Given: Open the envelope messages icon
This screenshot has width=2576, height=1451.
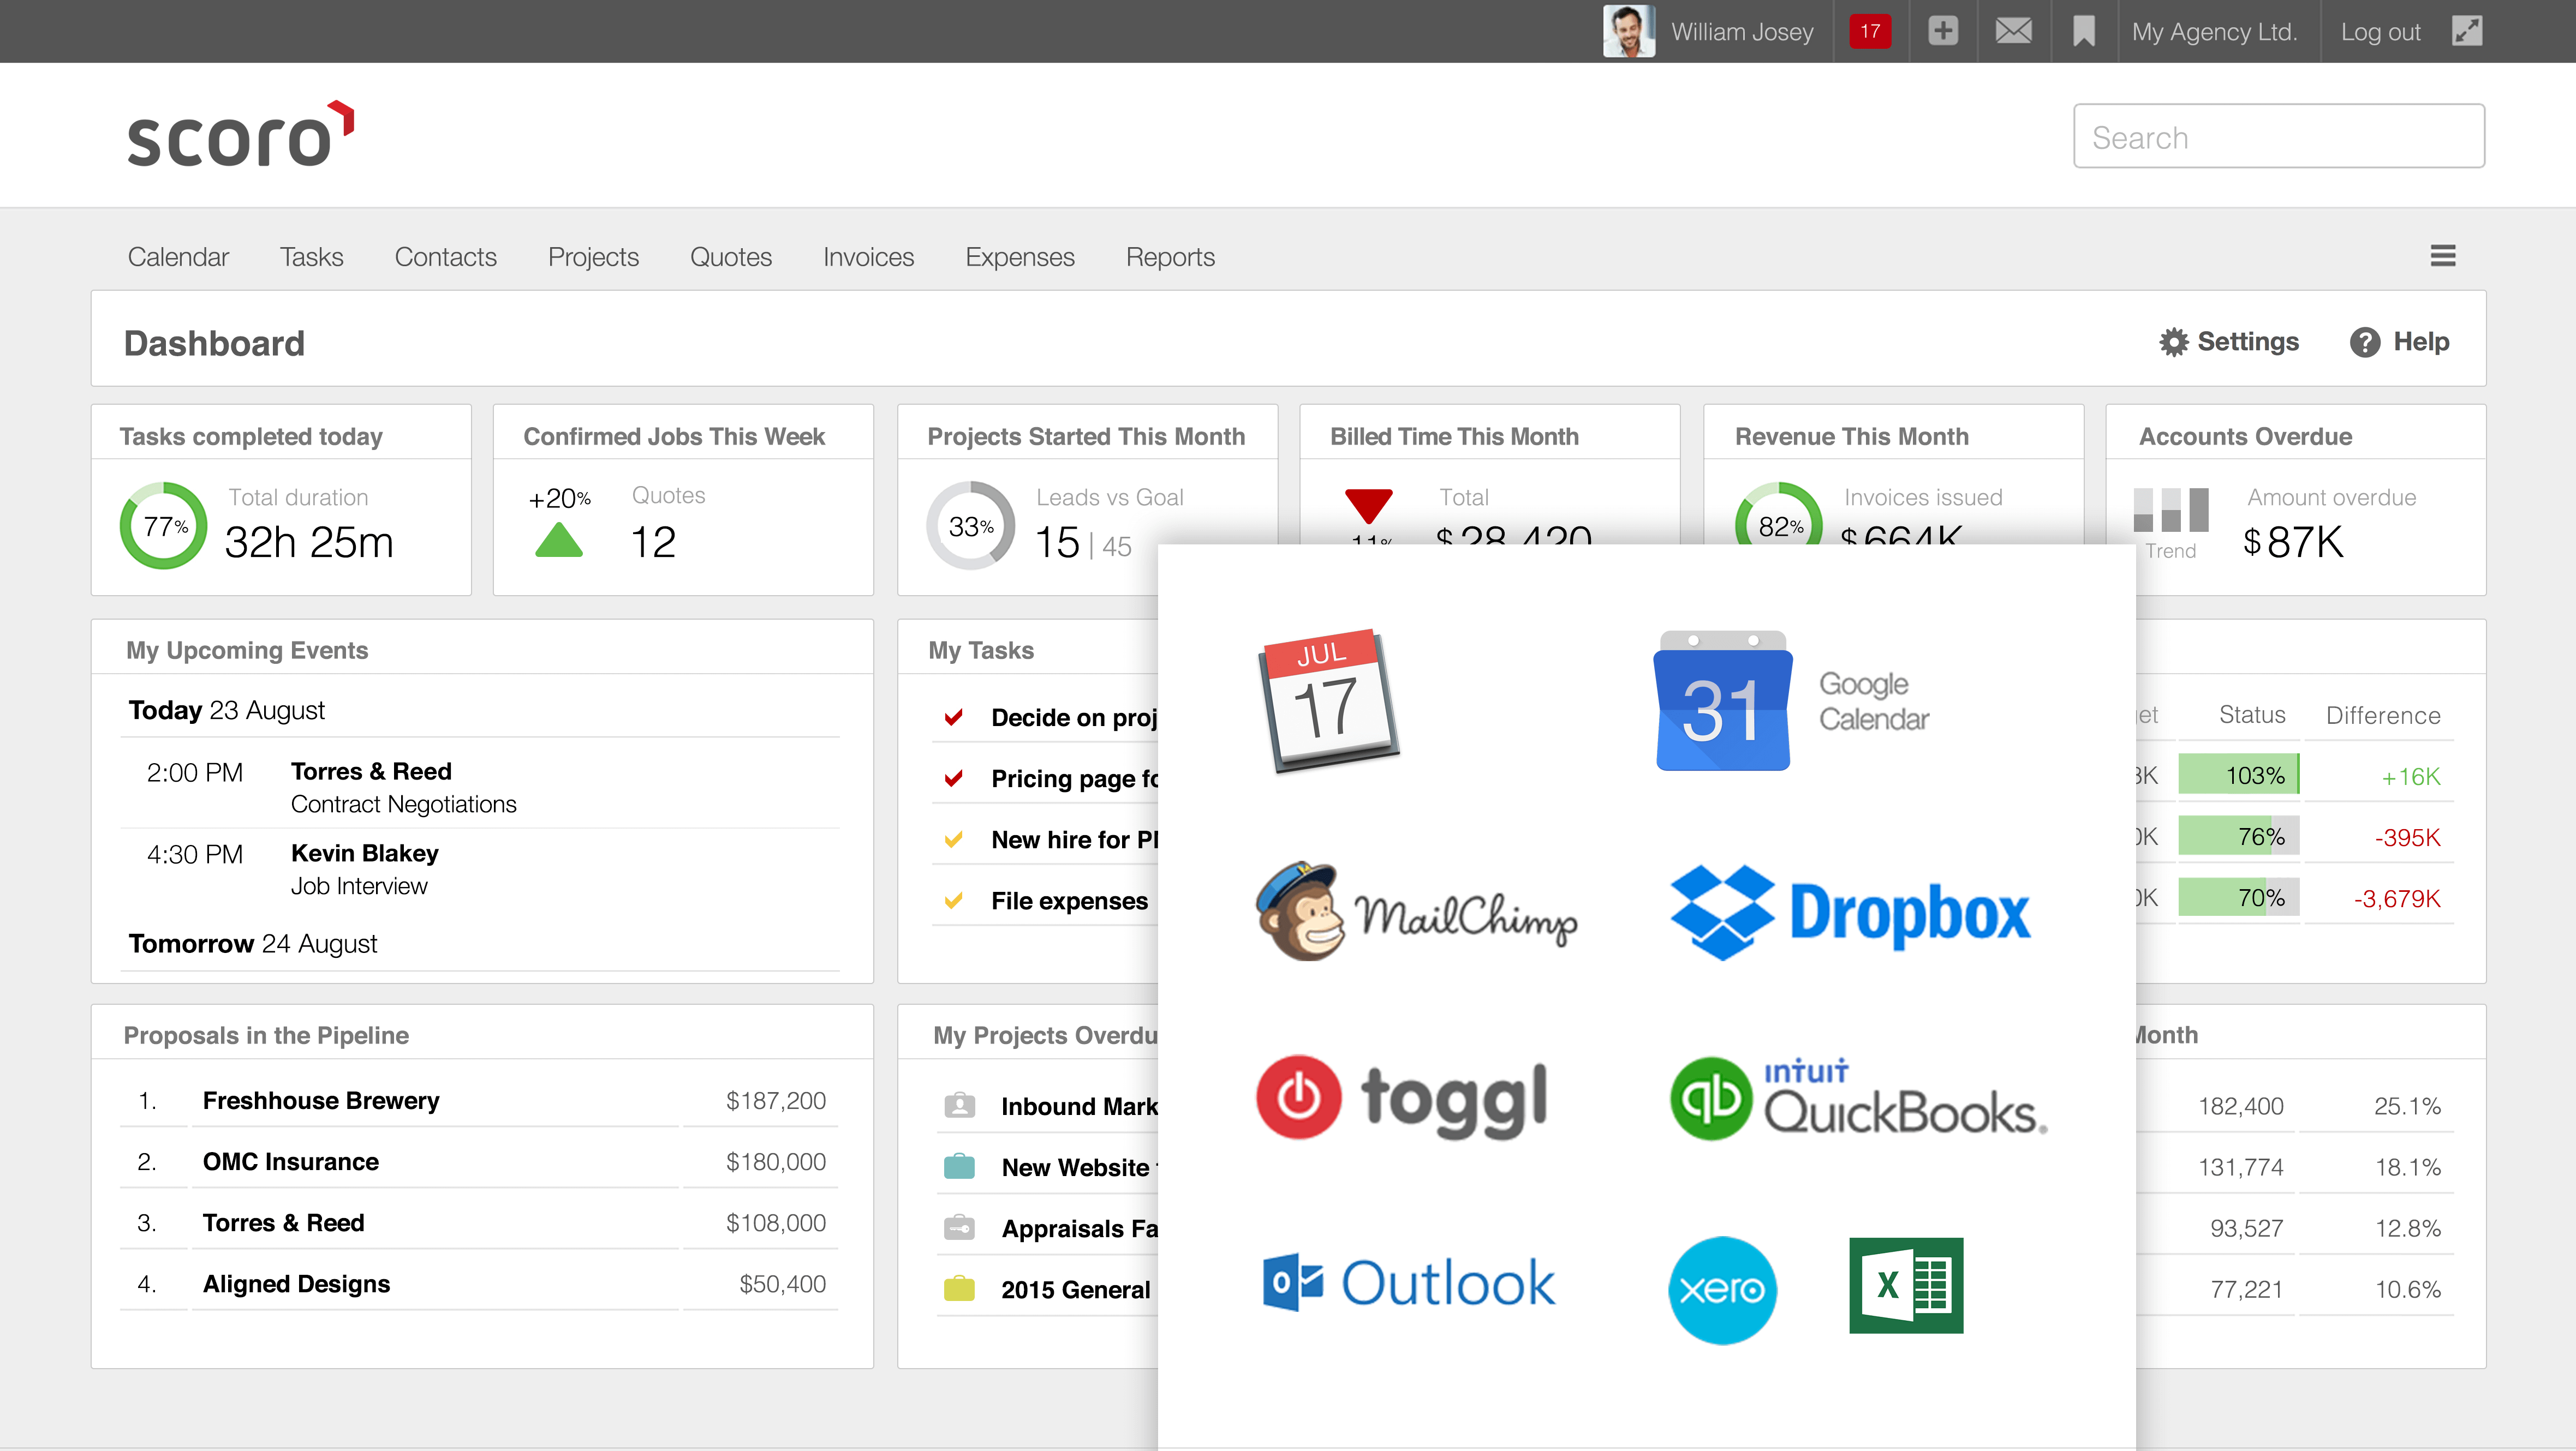Looking at the screenshot, I should click(x=2013, y=31).
